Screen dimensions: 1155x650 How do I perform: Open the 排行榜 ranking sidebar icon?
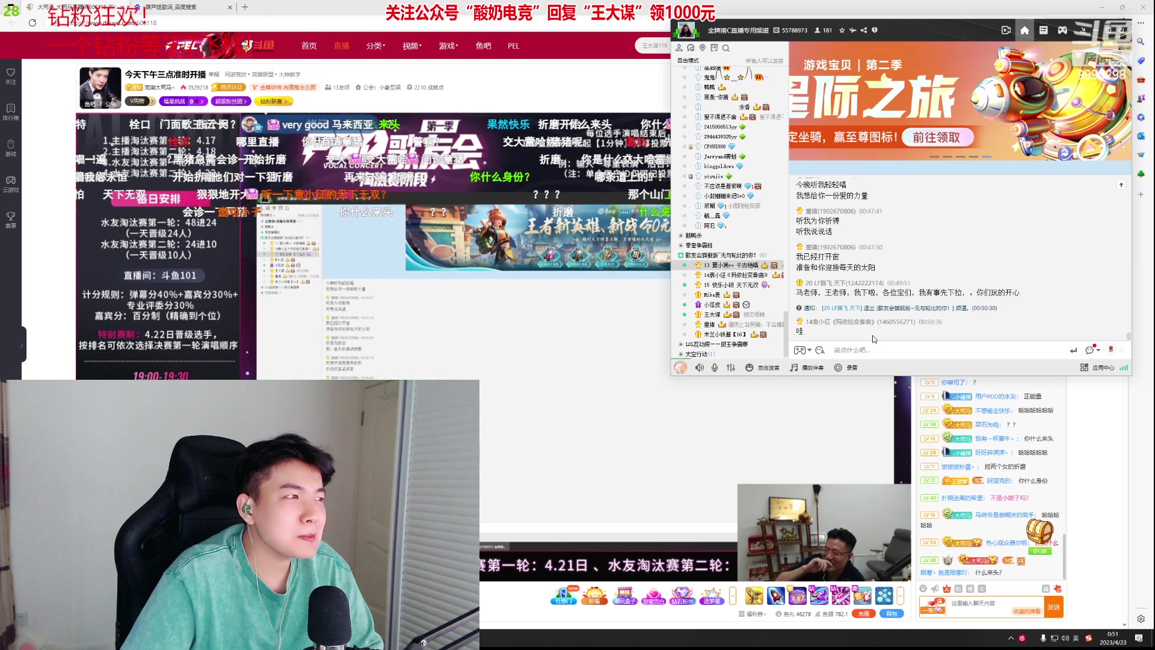tap(11, 112)
